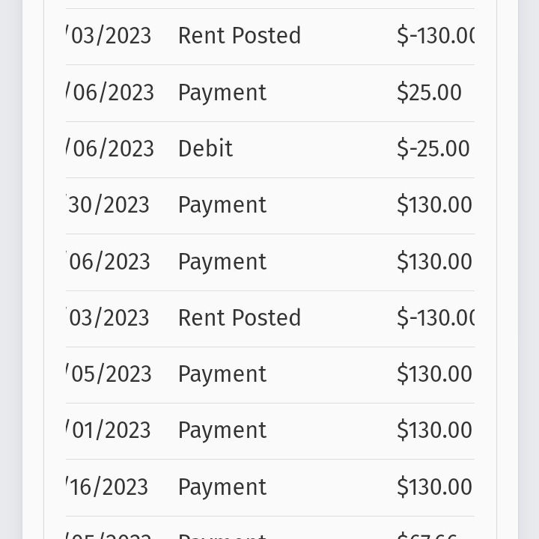Click the date ending 16/2023

(107, 487)
